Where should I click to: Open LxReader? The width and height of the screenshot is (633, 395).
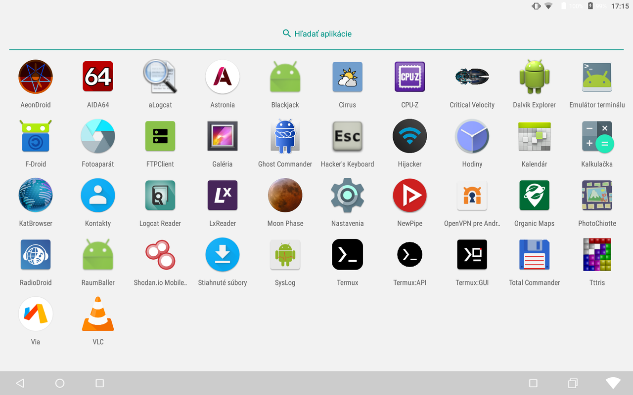pos(223,196)
